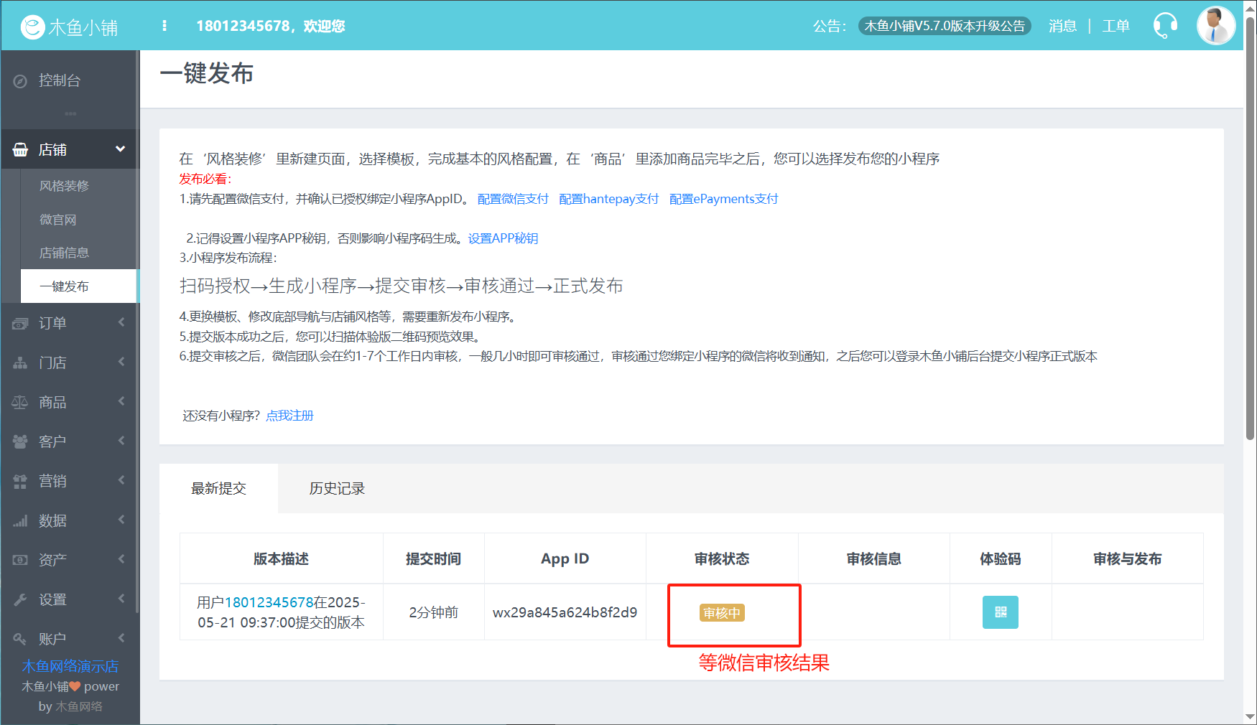Open the 控制台 dashboard icon item
Viewport: 1257px width, 725px height.
[x=21, y=81]
